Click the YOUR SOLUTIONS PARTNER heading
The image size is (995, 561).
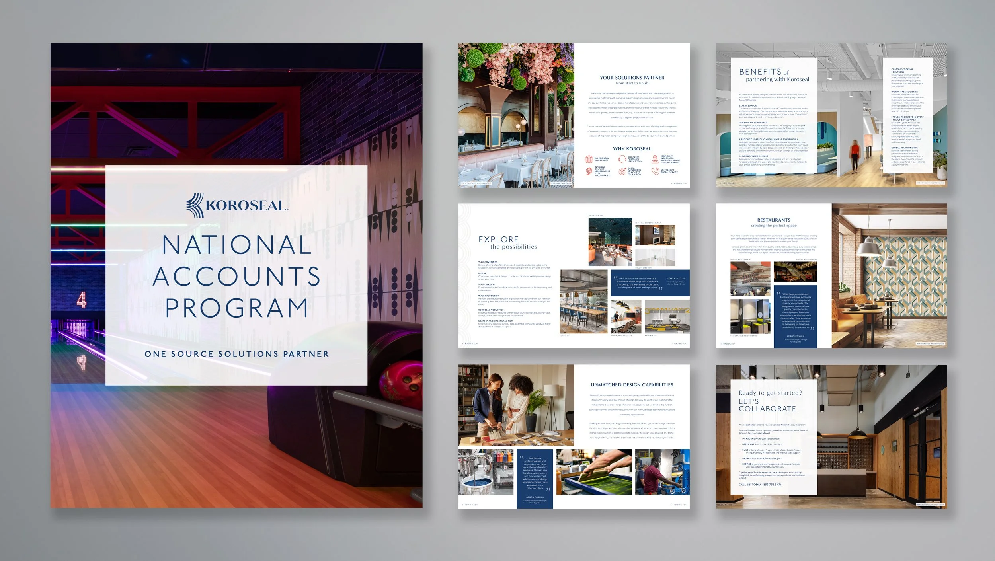coord(632,78)
